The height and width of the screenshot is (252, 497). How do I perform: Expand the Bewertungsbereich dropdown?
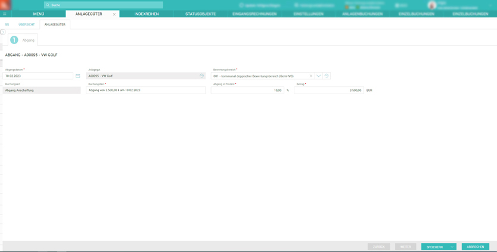click(319, 76)
